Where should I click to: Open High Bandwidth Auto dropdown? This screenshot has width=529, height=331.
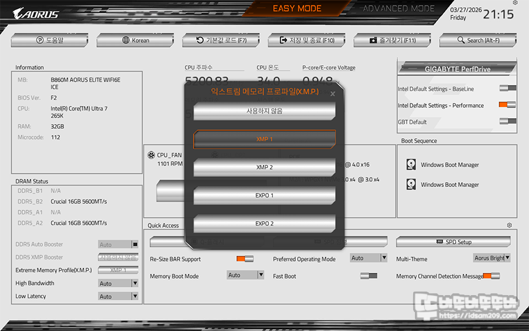tap(118, 283)
